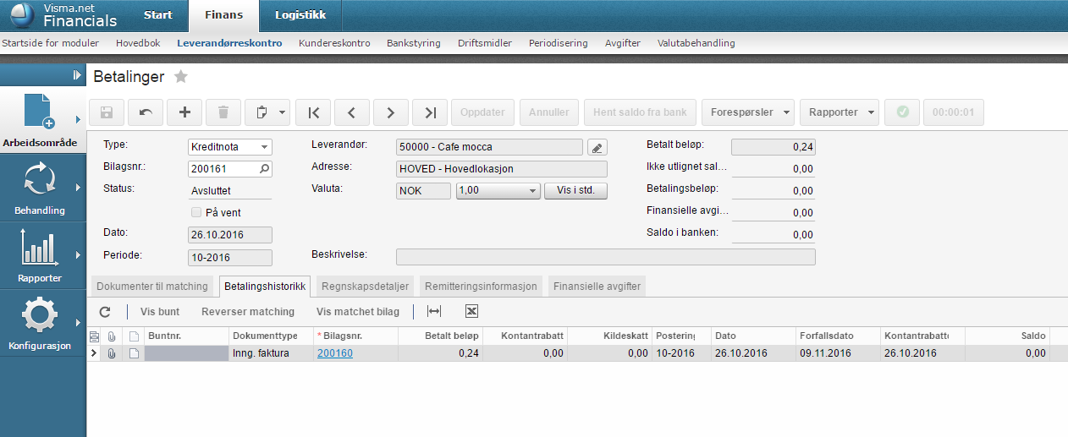This screenshot has width=1068, height=437.
Task: Go to first record
Action: [x=313, y=112]
